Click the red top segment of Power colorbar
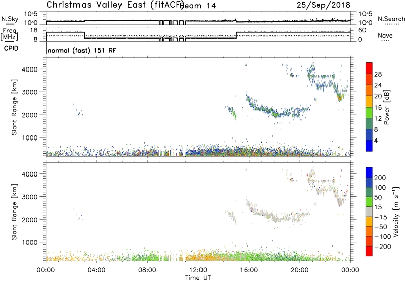This screenshot has height=281, width=405. (369, 68)
